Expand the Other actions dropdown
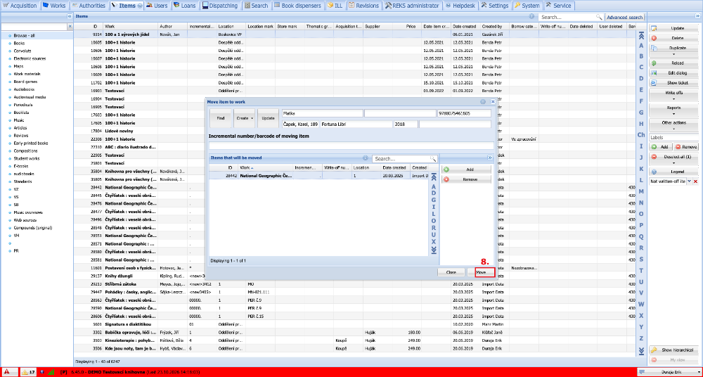The width and height of the screenshot is (703, 377). click(x=674, y=125)
